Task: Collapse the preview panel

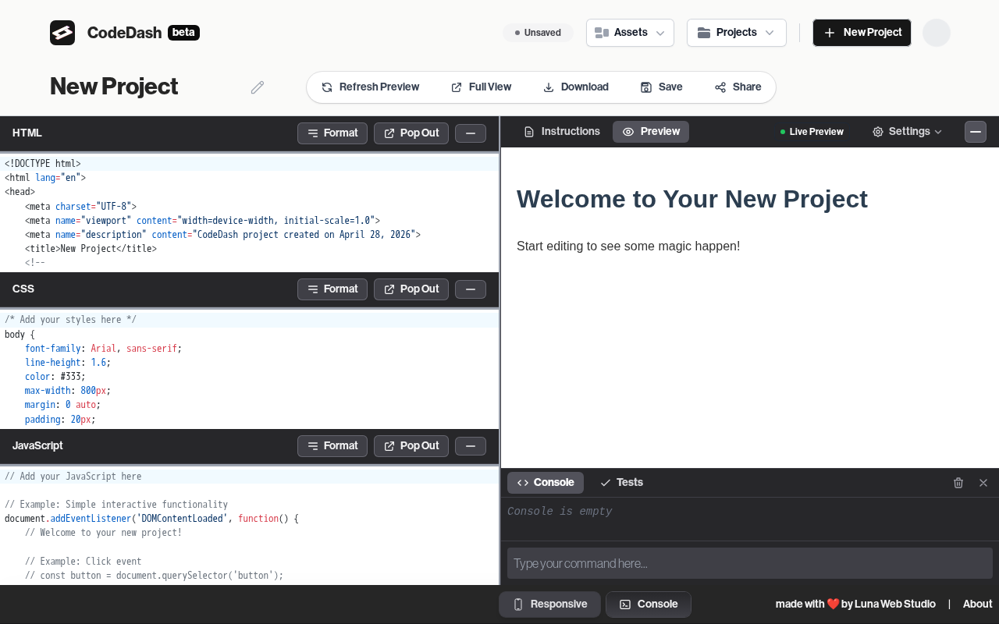Action: click(x=976, y=132)
